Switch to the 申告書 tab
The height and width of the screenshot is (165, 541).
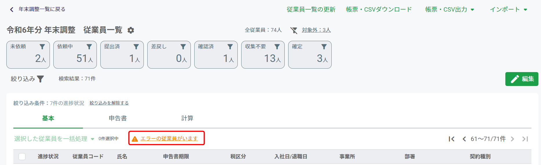click(118, 118)
